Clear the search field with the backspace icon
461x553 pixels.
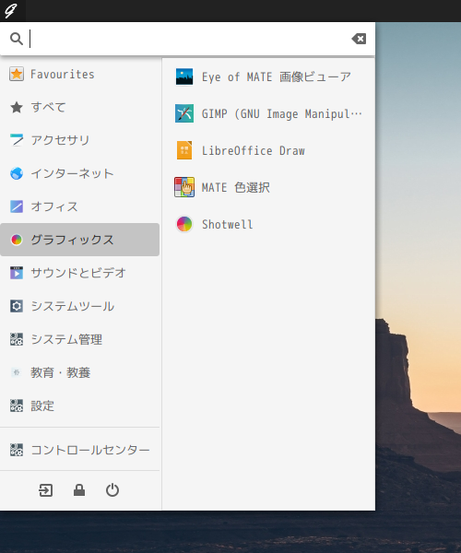click(x=359, y=39)
